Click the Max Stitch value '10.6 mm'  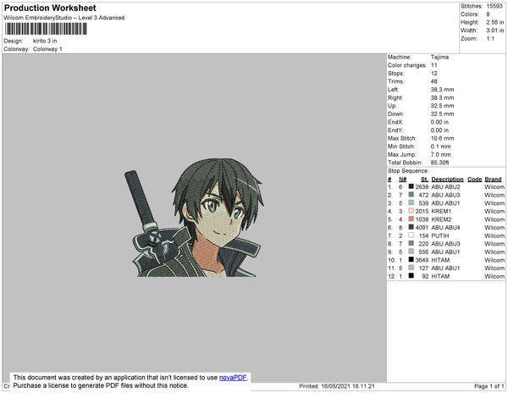pos(442,138)
